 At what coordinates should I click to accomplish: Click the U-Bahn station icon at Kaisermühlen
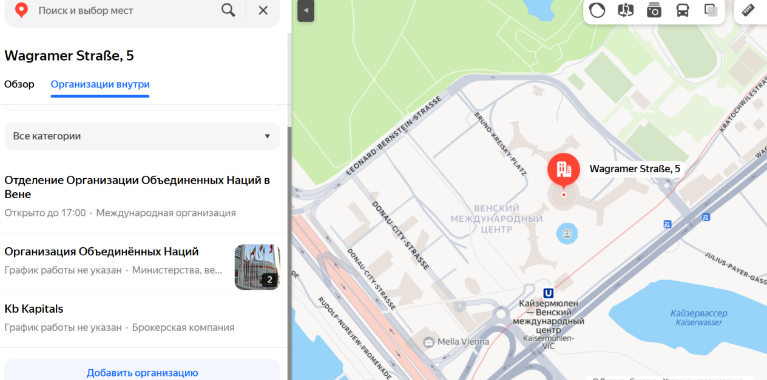tap(549, 292)
